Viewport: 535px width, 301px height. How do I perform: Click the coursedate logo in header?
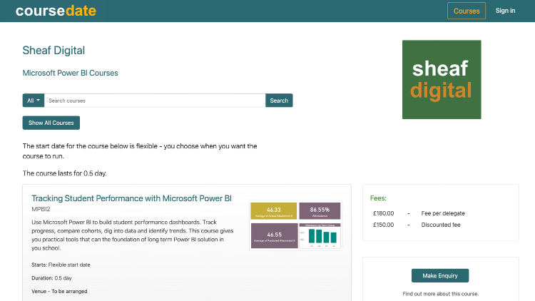pyautogui.click(x=56, y=11)
